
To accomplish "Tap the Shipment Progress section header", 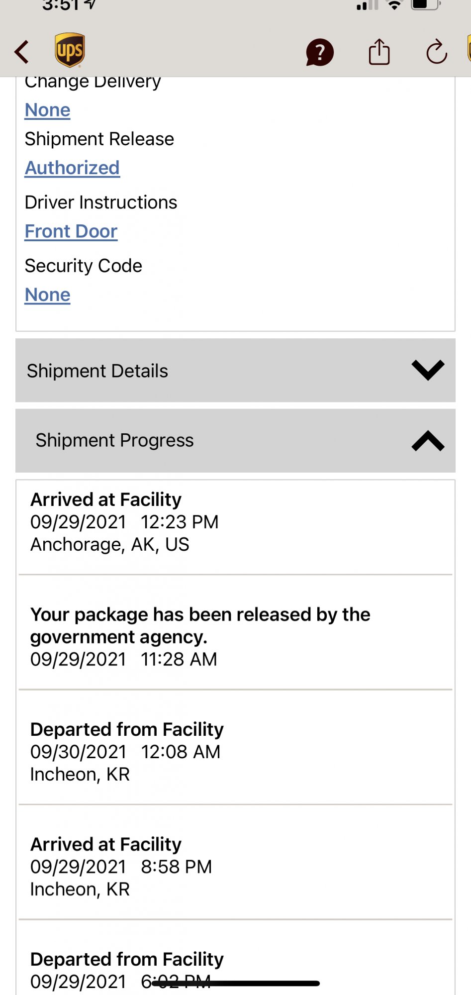I will pyautogui.click(x=114, y=441).
